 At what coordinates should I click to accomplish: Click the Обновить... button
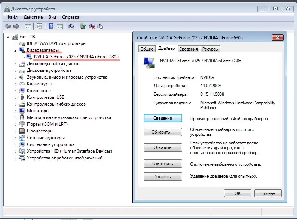(163, 132)
